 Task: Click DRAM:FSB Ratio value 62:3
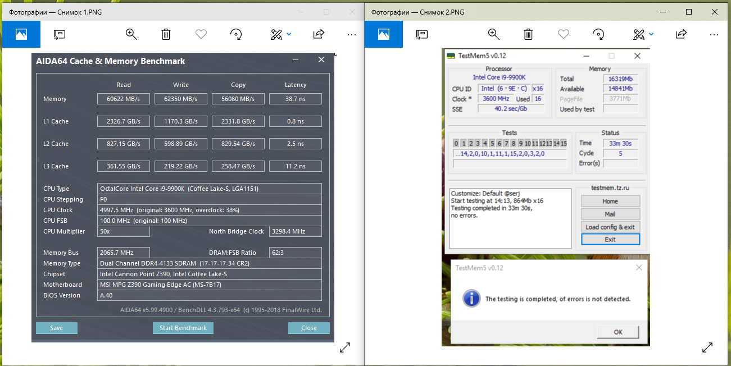coord(296,253)
